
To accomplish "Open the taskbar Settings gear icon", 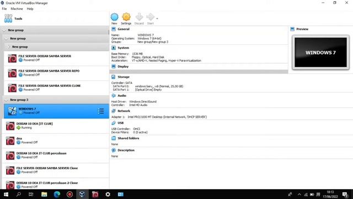I will (108, 194).
